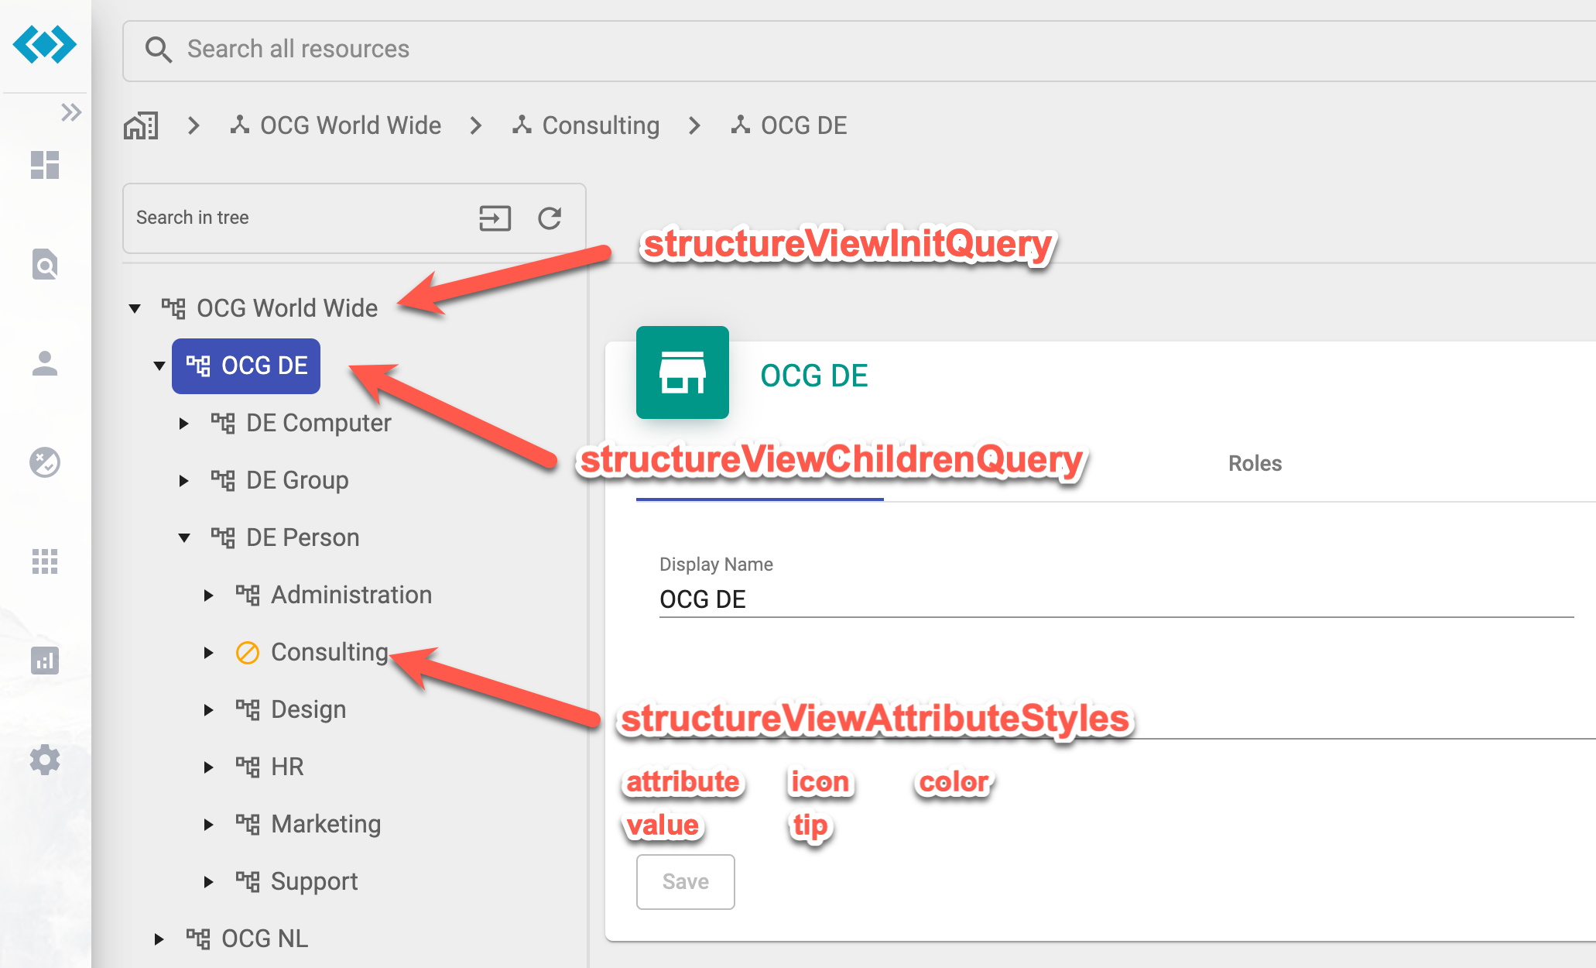Click the OCG DE title heading
The width and height of the screenshot is (1596, 968).
814,376
